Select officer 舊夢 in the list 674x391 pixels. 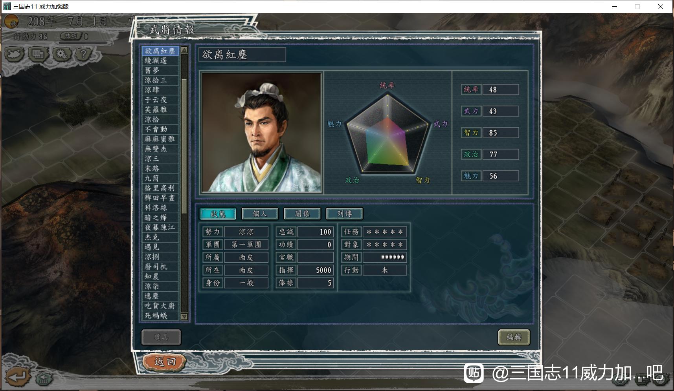(x=160, y=71)
